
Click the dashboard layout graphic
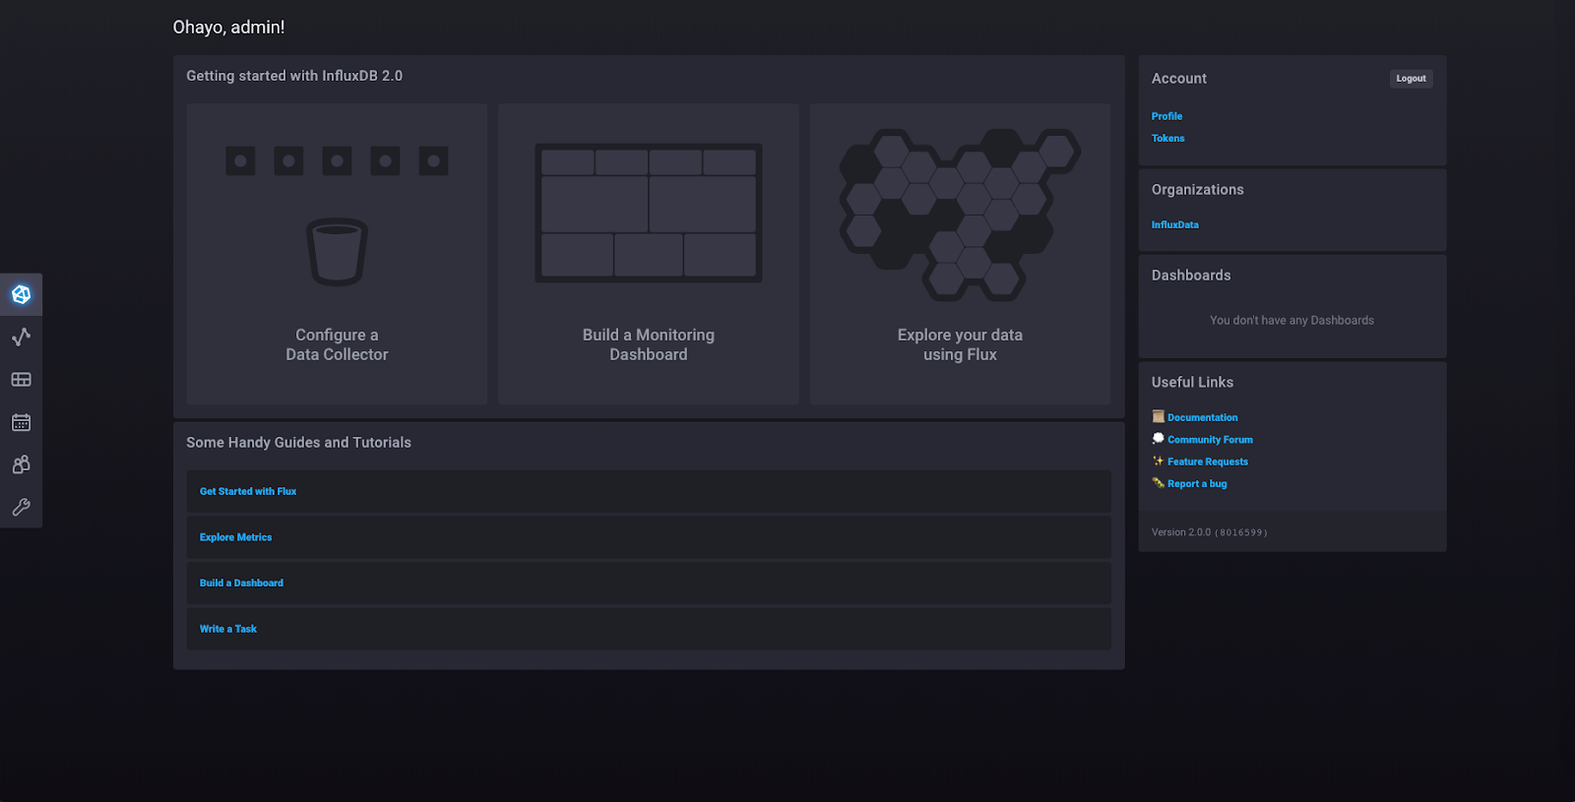click(648, 213)
